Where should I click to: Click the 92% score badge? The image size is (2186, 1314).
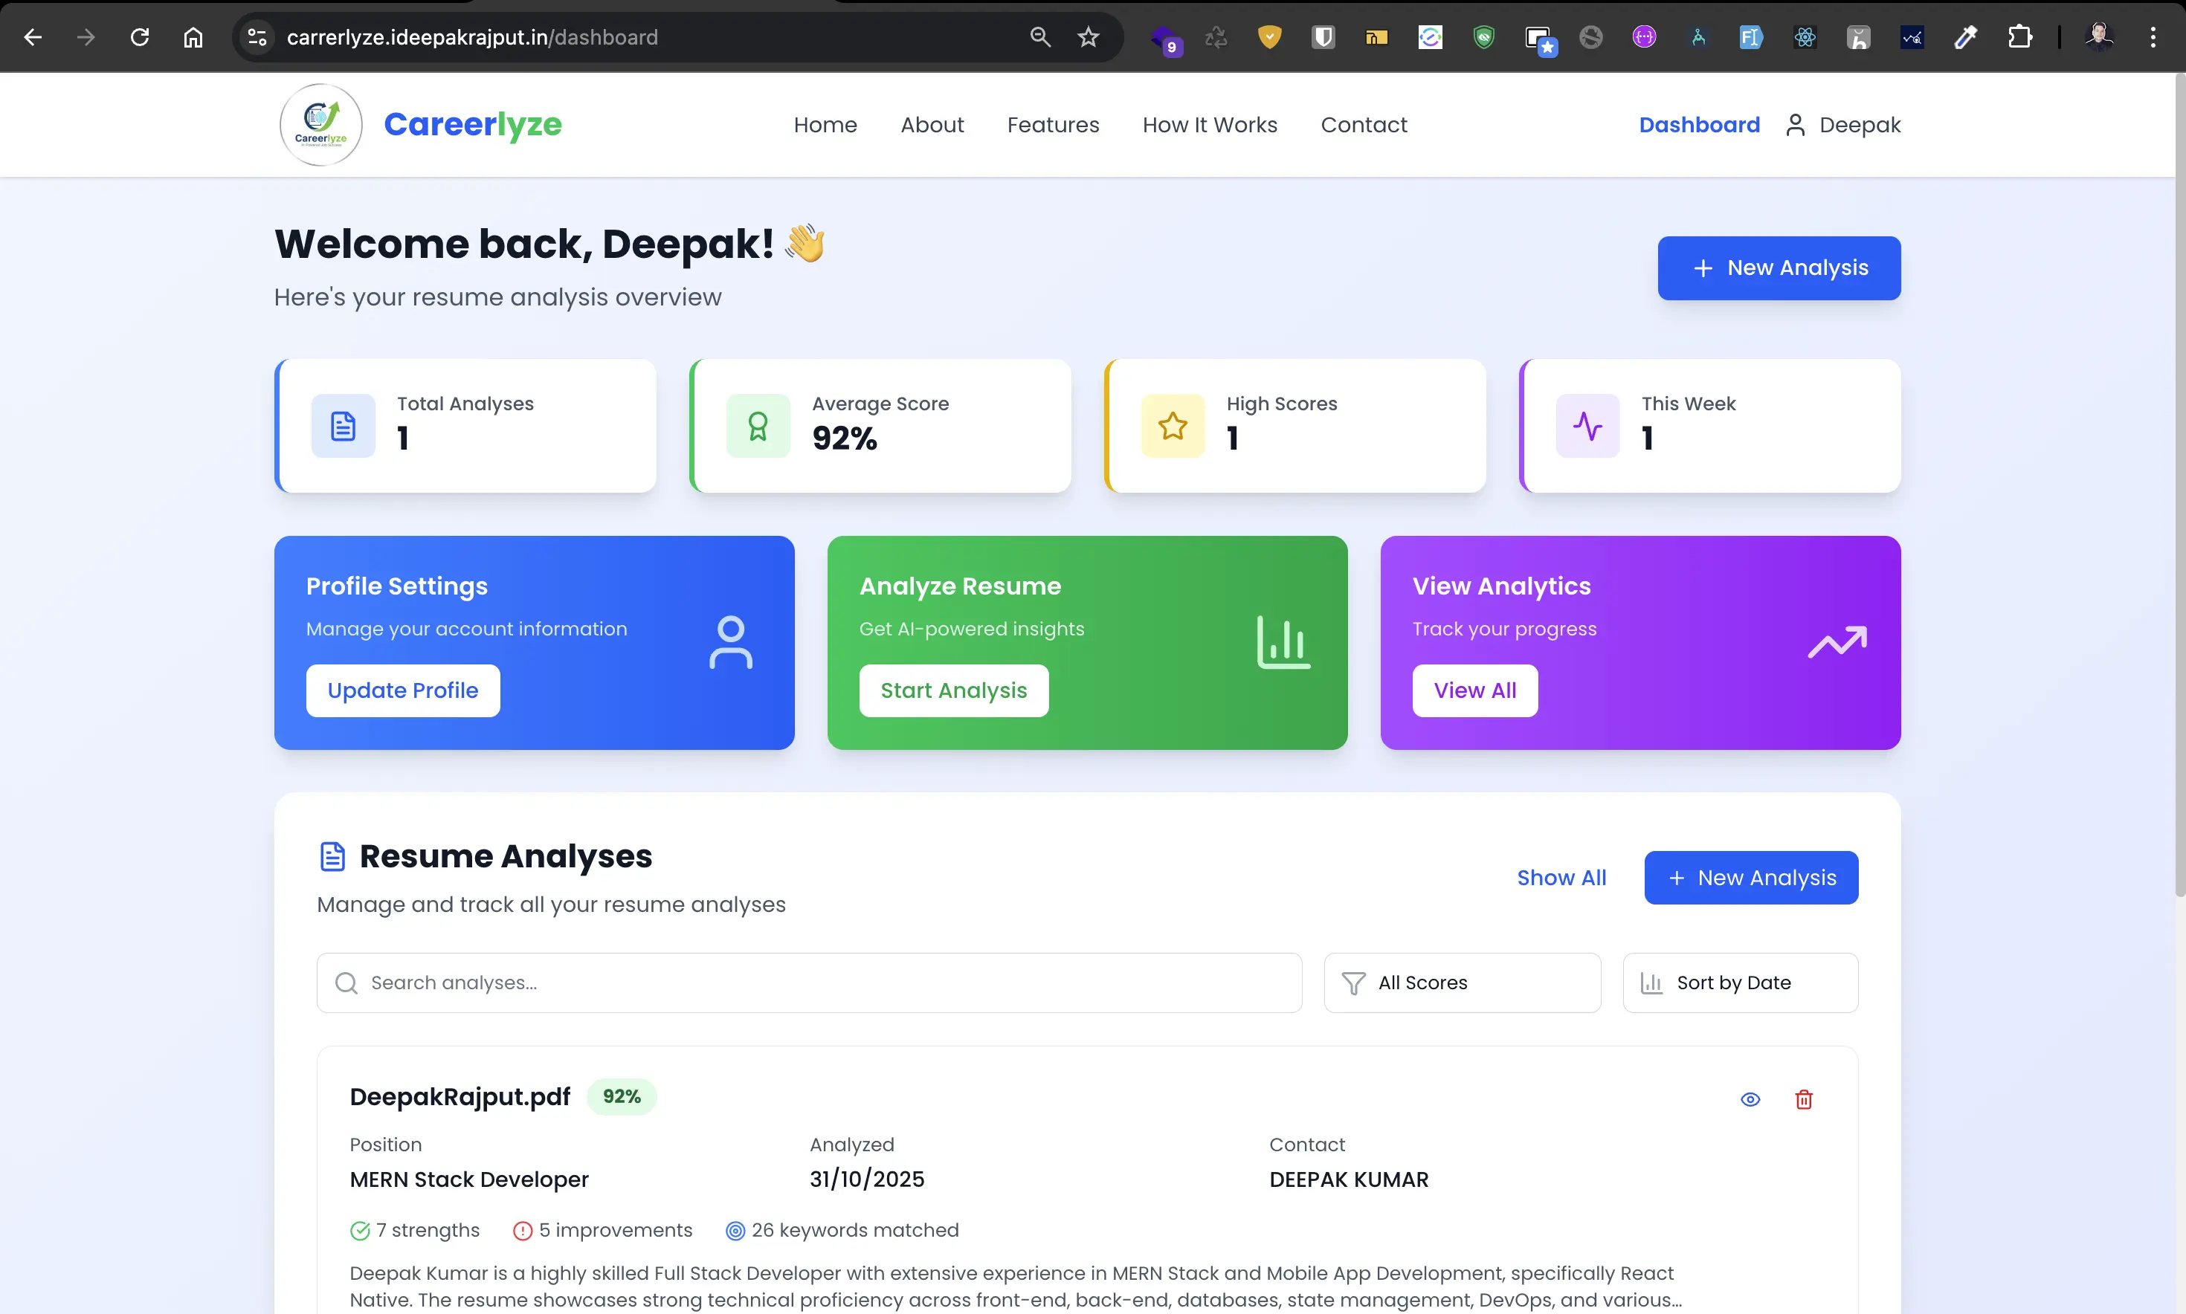622,1097
